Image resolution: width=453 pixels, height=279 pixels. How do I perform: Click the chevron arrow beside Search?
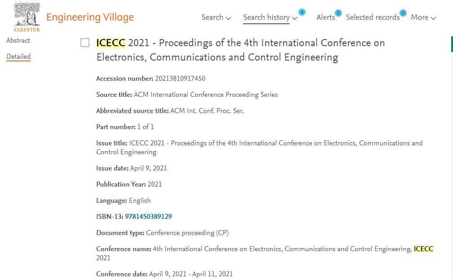click(228, 18)
